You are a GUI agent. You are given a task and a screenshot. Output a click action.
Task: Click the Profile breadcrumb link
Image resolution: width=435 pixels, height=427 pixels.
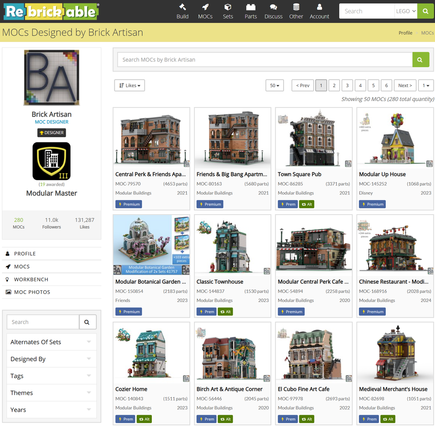point(405,33)
